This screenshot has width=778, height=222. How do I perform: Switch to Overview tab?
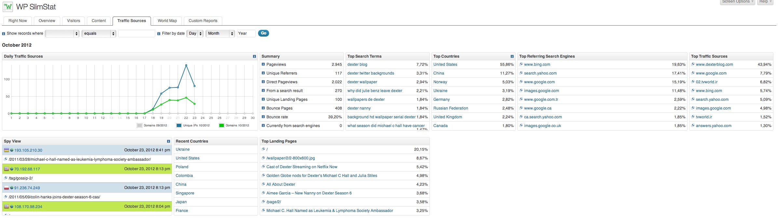pyautogui.click(x=47, y=21)
